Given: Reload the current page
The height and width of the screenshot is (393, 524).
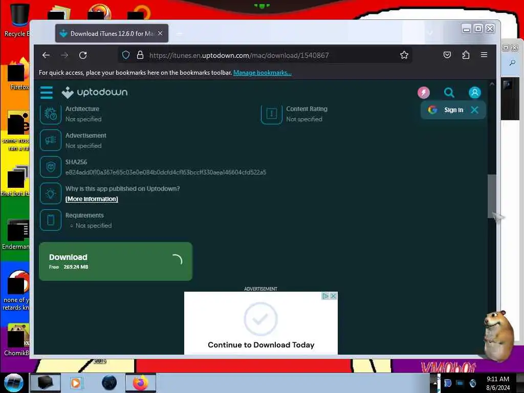Looking at the screenshot, I should (x=83, y=55).
